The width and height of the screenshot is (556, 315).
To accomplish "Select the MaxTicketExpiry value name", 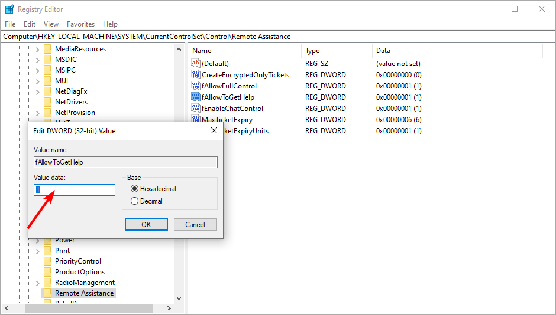I will [227, 120].
